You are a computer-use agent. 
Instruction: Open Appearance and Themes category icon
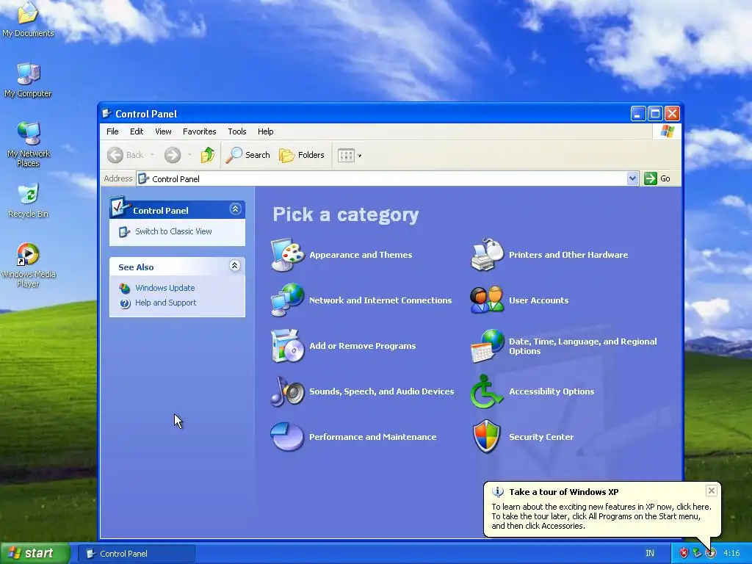coord(287,255)
